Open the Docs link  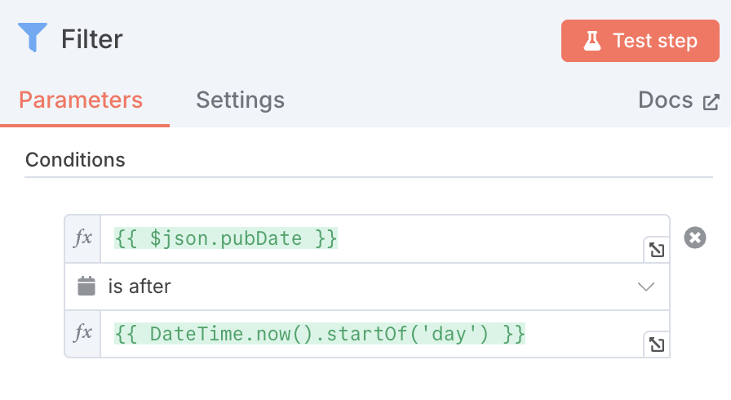tap(666, 100)
